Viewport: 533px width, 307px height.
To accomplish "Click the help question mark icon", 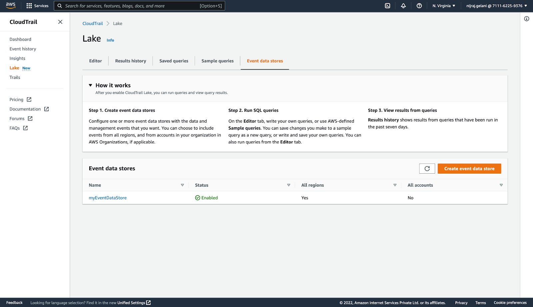I will coord(419,6).
